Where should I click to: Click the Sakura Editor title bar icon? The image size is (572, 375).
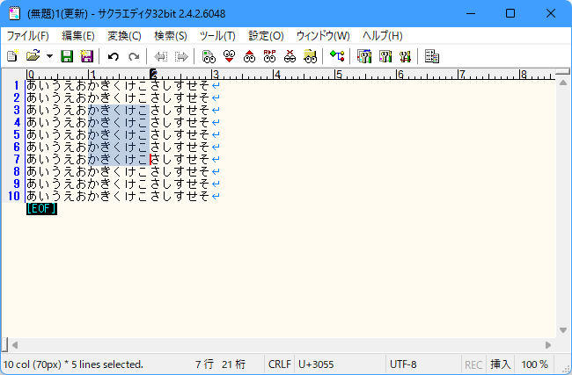[x=15, y=13]
